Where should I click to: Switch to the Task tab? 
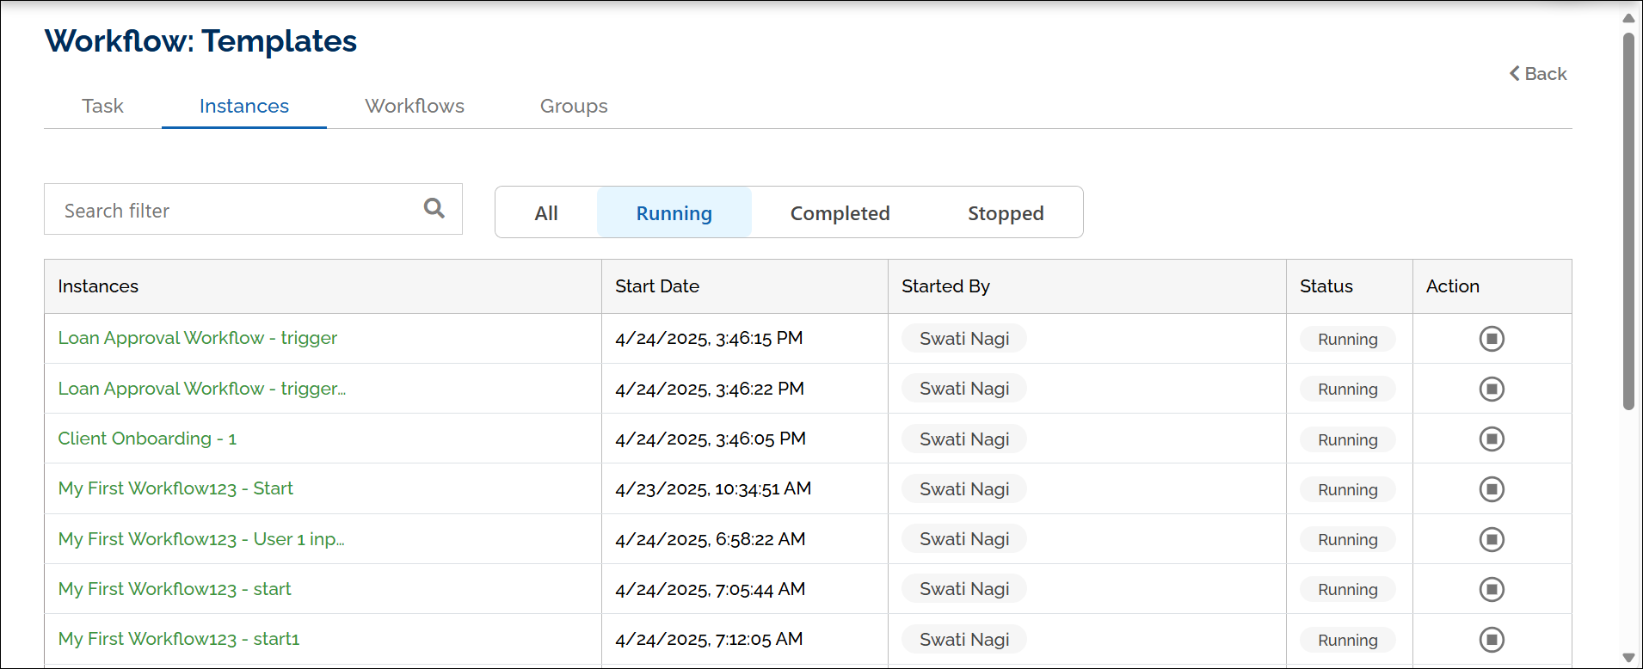point(102,106)
